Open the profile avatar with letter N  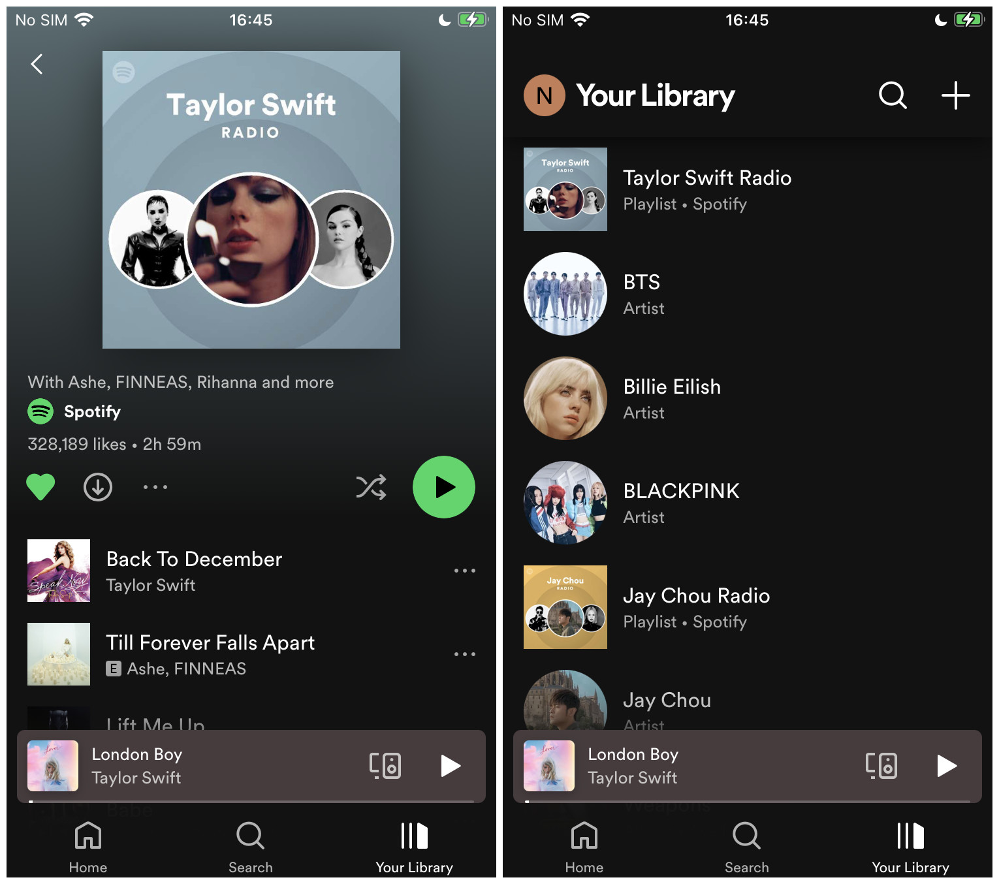pos(545,95)
